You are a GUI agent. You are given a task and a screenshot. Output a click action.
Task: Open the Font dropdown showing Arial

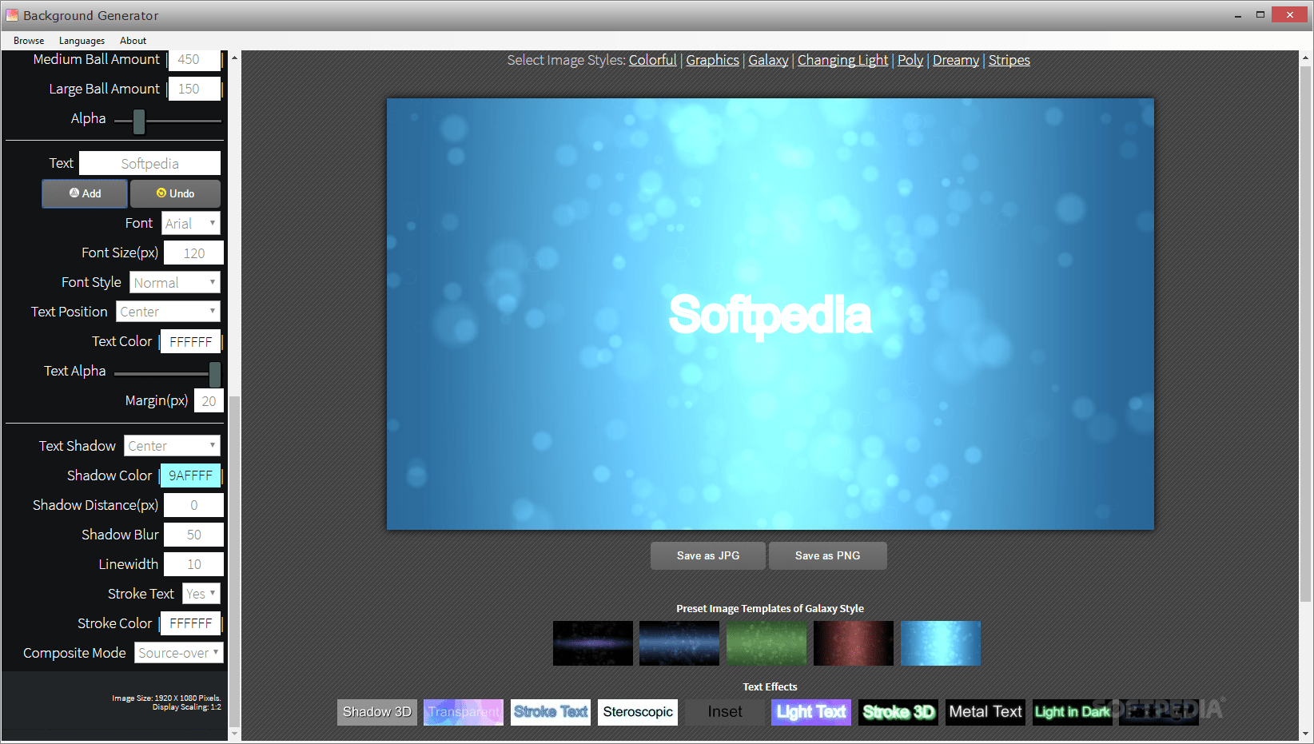pyautogui.click(x=191, y=223)
